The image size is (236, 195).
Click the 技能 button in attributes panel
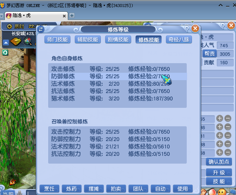point(219,181)
